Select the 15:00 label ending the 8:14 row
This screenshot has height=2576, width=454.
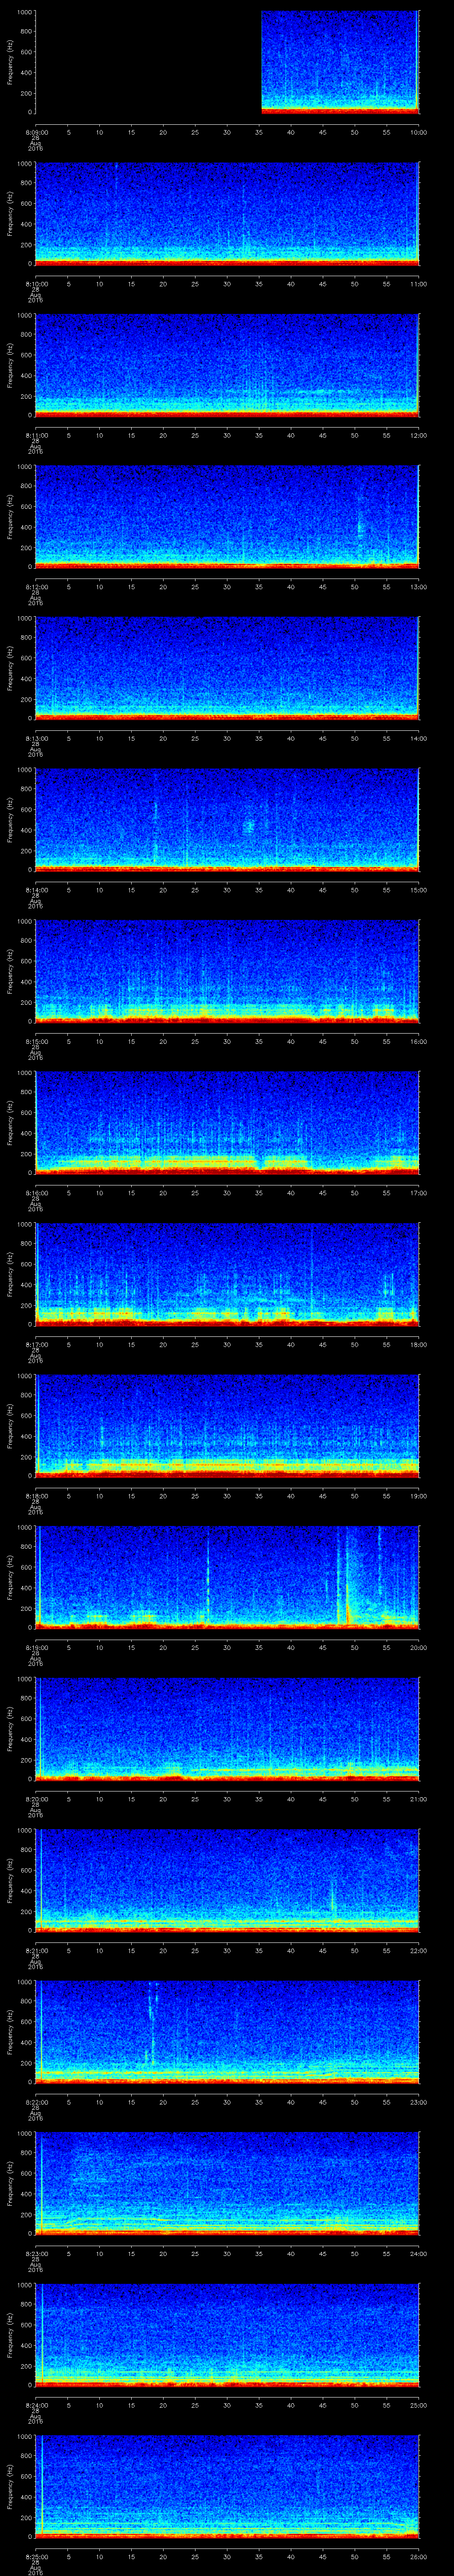(x=418, y=890)
